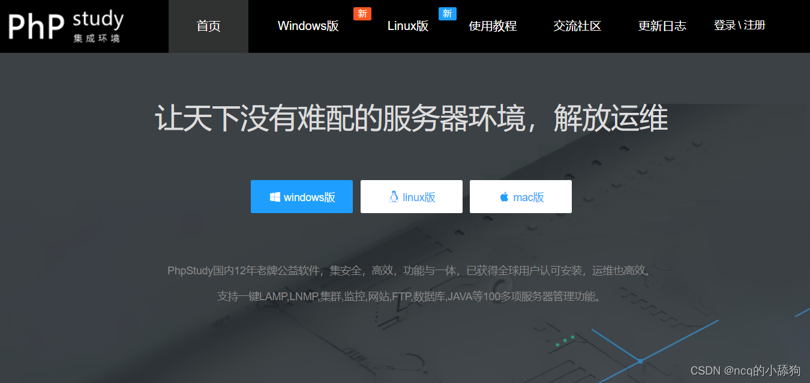Click the Apple logo icon

pos(504,197)
